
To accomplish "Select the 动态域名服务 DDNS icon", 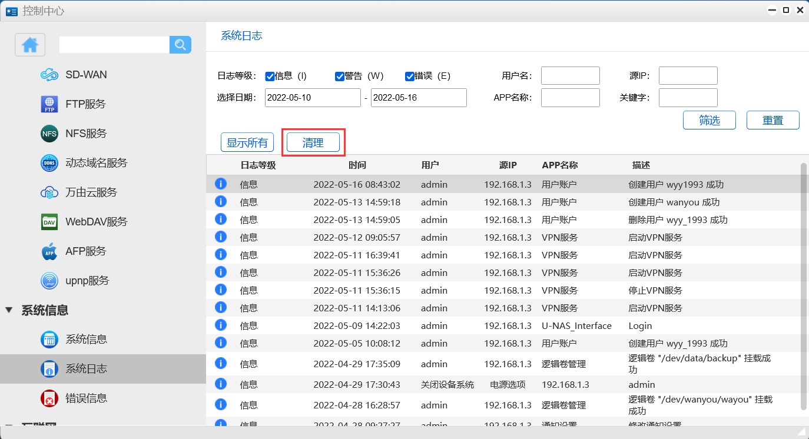I will click(49, 163).
